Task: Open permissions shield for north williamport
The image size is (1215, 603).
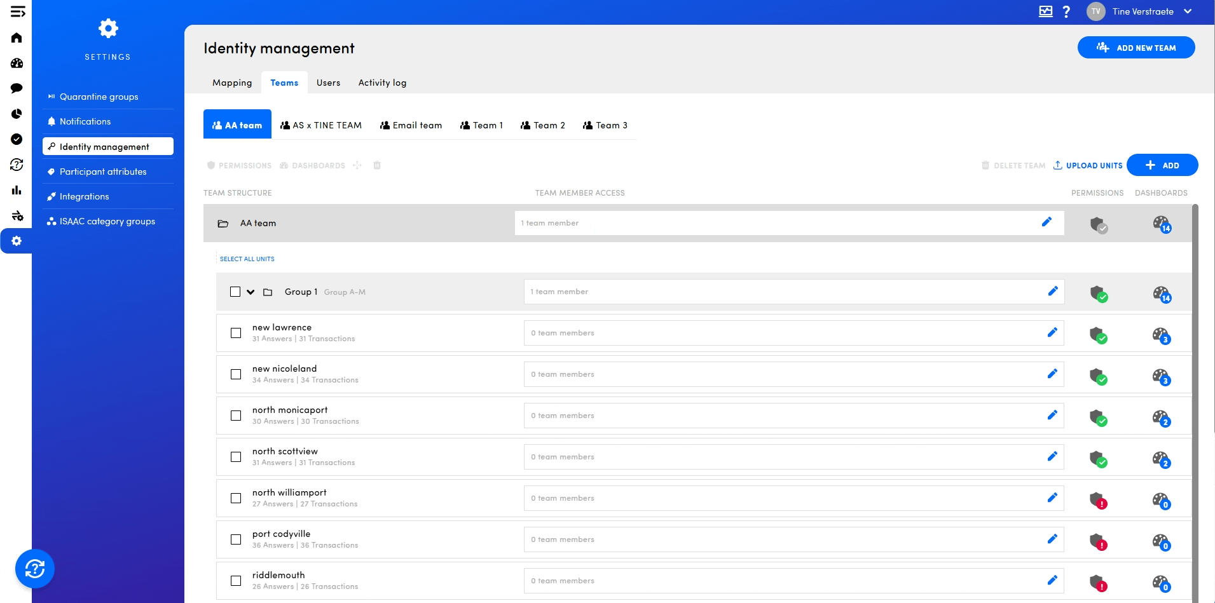Action: coord(1098,500)
